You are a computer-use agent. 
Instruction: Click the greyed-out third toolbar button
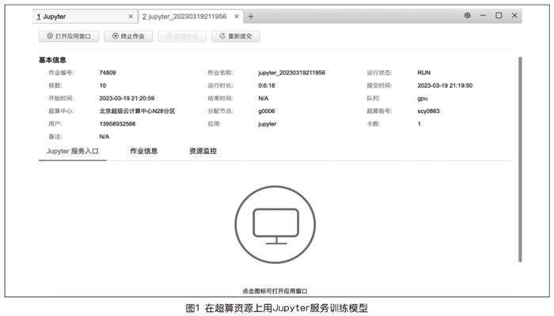point(181,36)
